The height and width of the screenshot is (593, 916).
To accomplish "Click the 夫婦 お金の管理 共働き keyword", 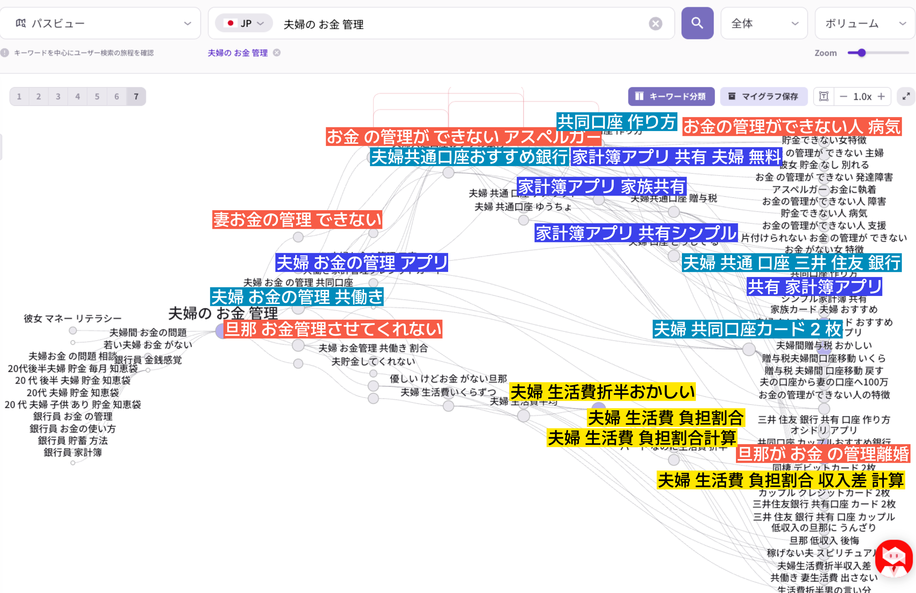I will tap(297, 296).
